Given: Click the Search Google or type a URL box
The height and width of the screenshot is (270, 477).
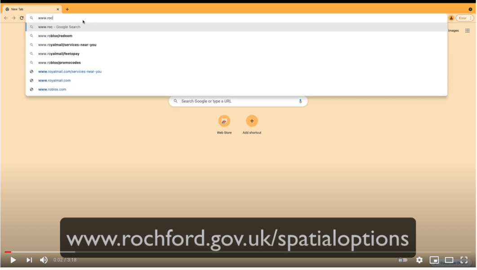Looking at the screenshot, I should click(x=238, y=101).
